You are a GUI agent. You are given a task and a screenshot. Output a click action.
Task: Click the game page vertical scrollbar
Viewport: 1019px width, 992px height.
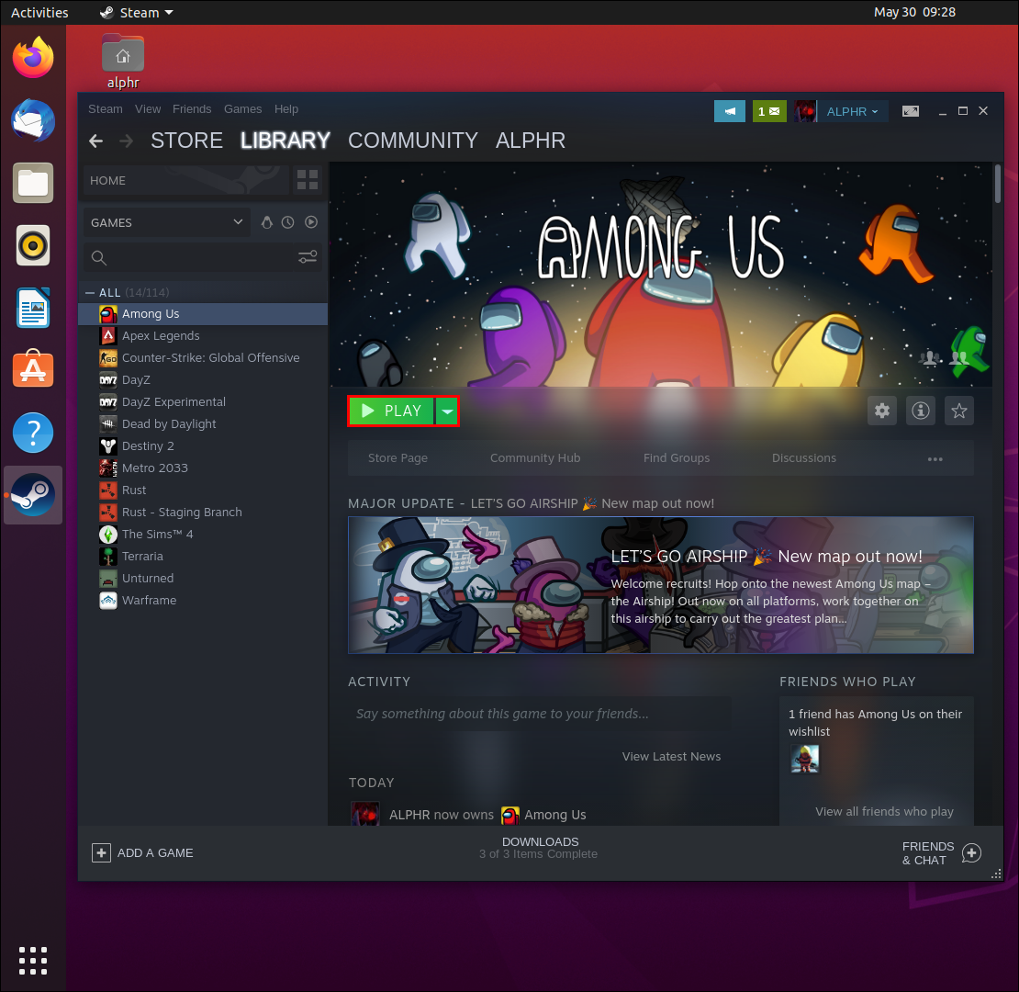pos(998,184)
